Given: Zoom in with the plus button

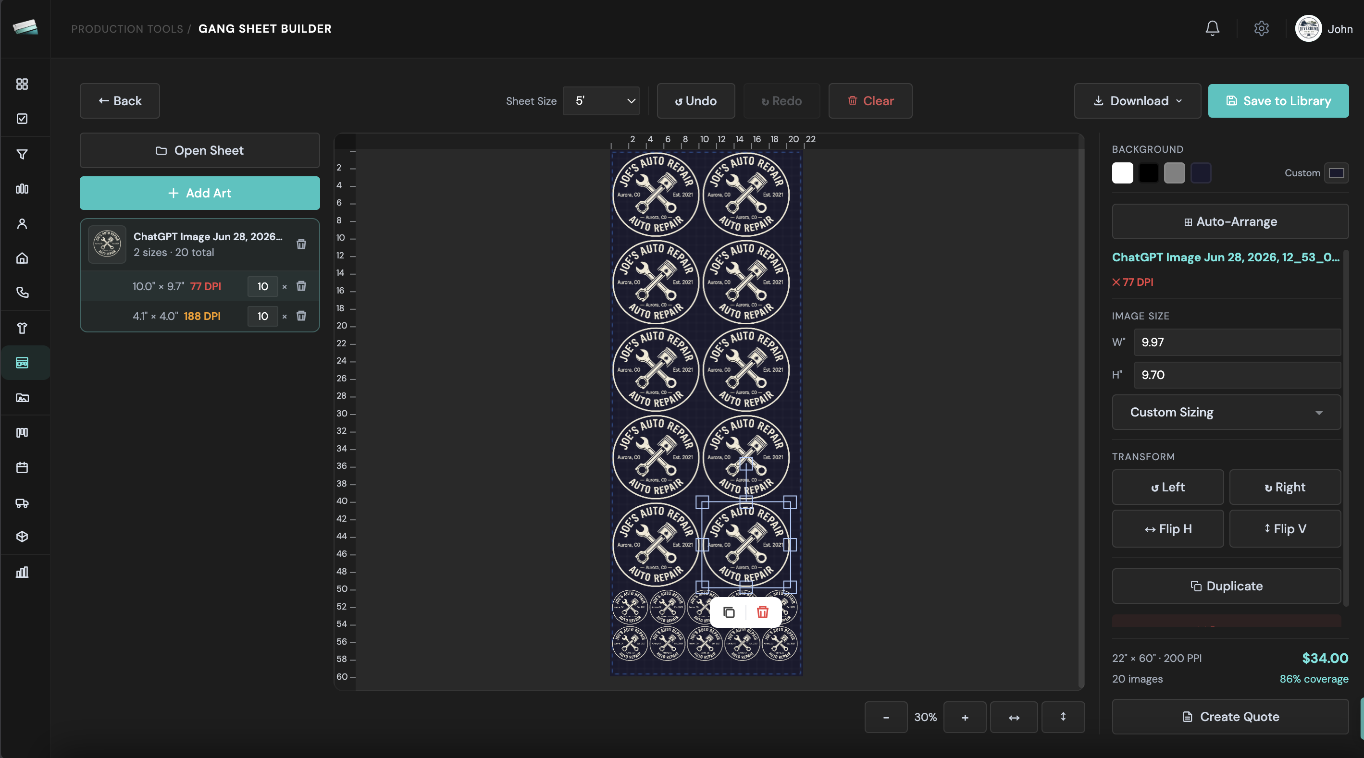Looking at the screenshot, I should coord(965,717).
